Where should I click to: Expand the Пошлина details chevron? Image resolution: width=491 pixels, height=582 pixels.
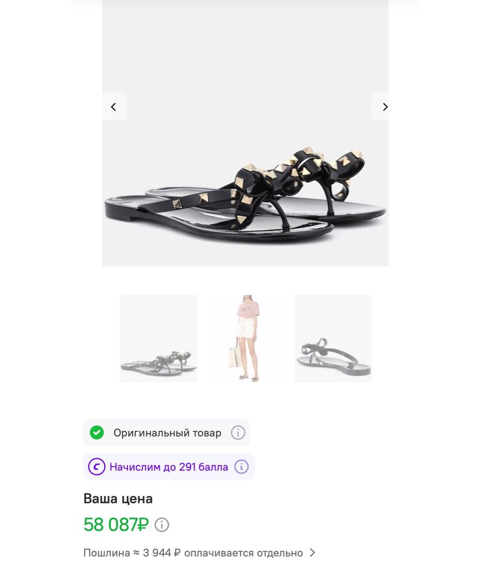point(312,553)
